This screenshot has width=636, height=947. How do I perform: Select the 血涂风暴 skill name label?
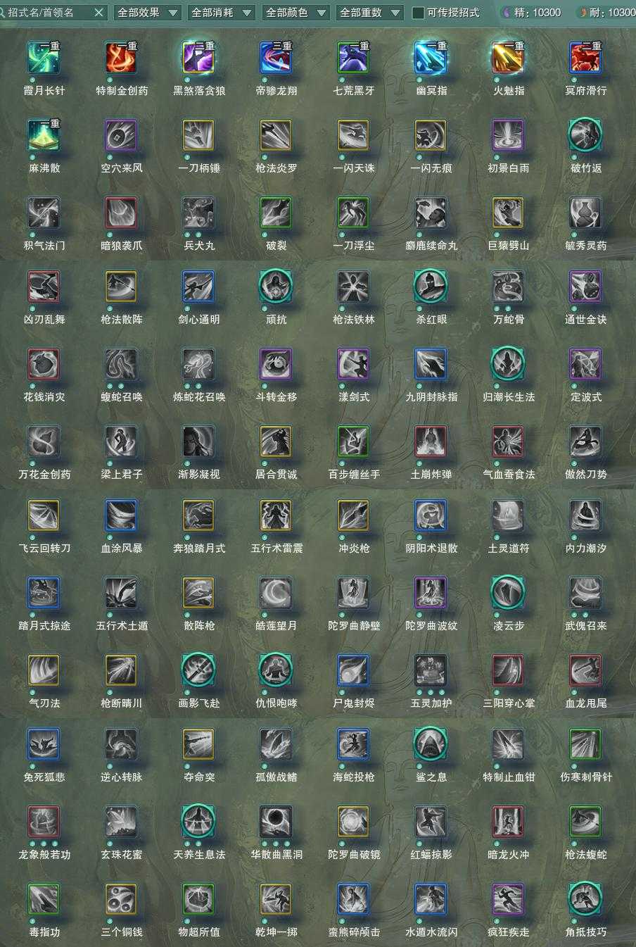[122, 548]
